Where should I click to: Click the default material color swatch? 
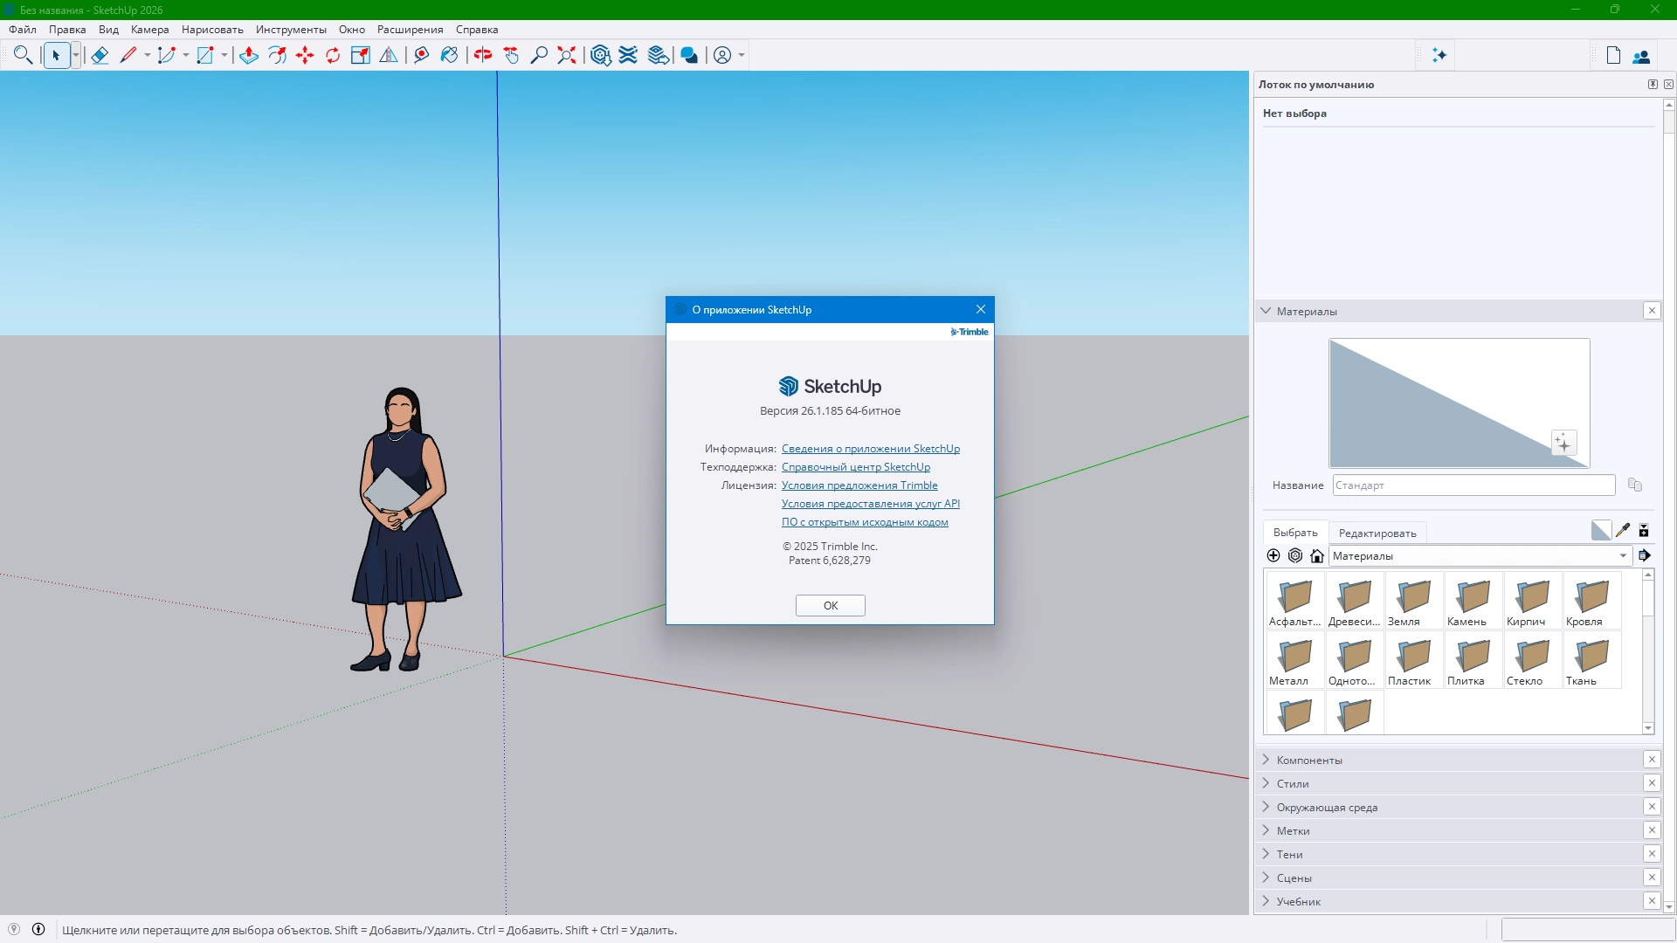click(1600, 530)
